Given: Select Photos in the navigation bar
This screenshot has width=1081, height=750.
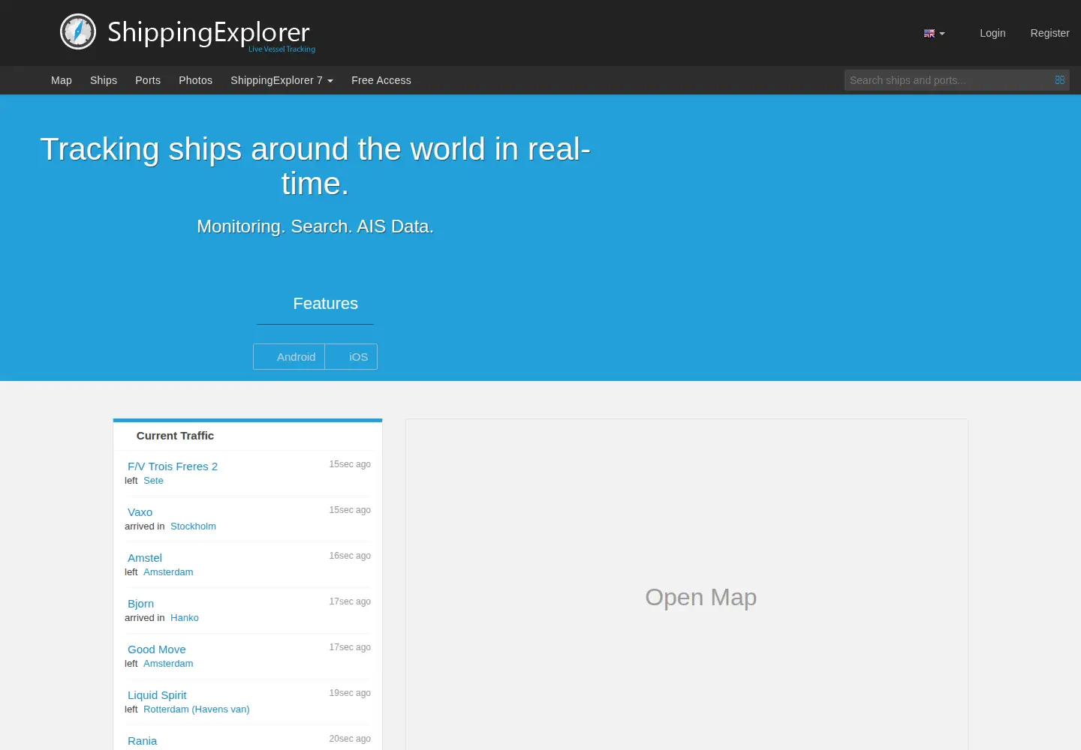Looking at the screenshot, I should (x=195, y=80).
